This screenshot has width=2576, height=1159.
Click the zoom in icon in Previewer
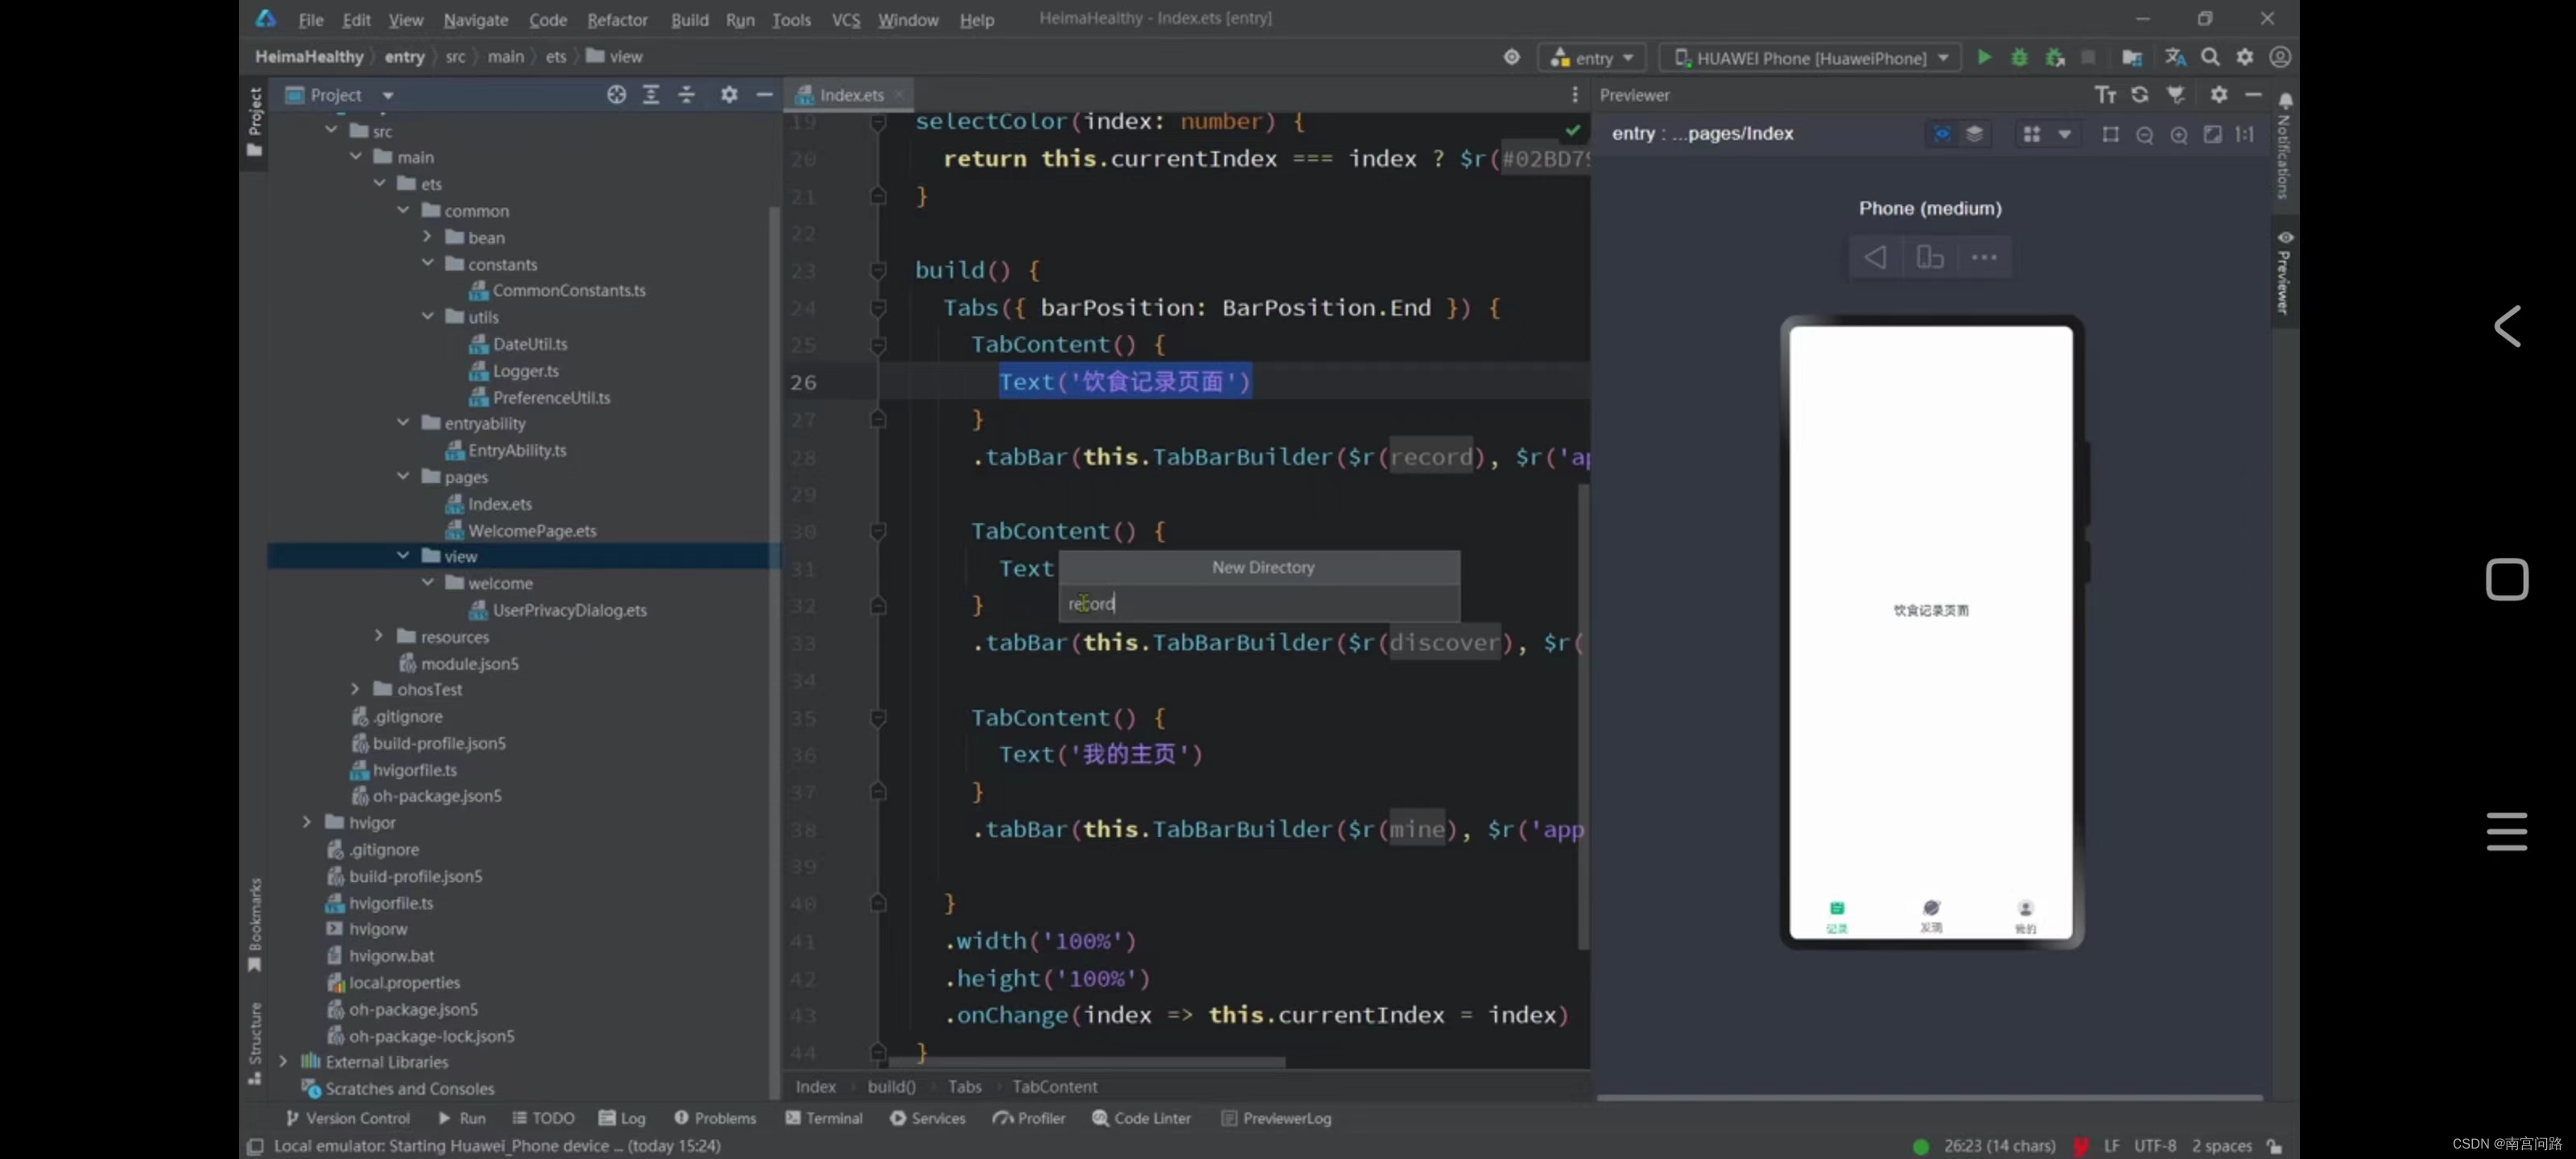(2178, 134)
